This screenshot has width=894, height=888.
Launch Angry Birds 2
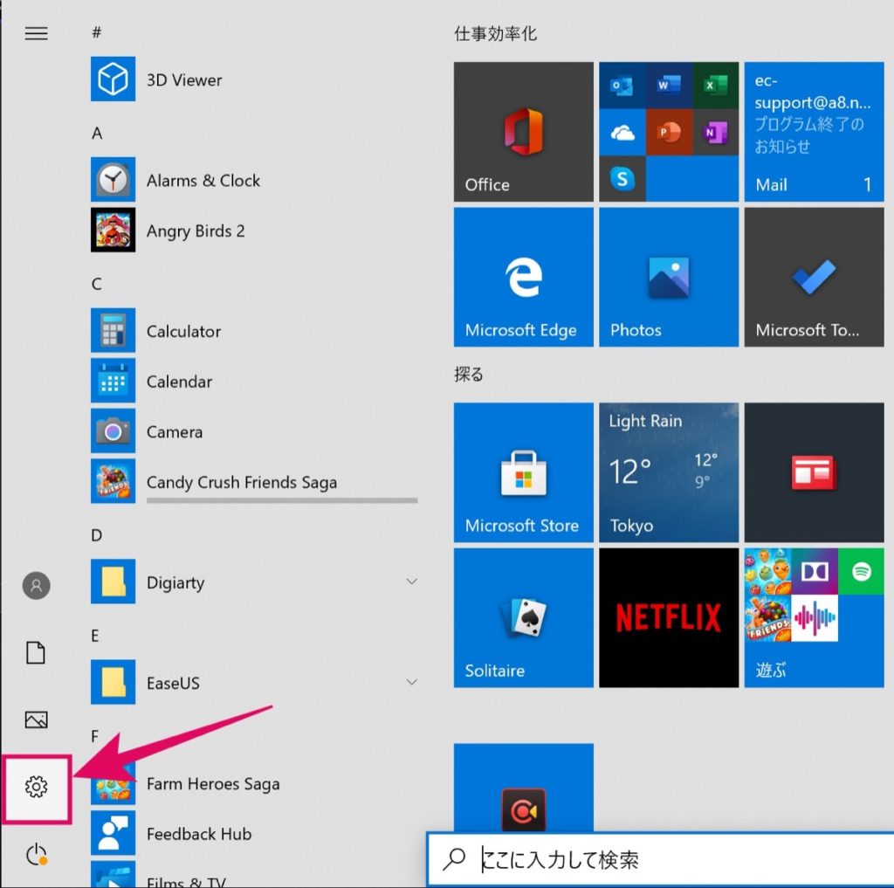254,230
